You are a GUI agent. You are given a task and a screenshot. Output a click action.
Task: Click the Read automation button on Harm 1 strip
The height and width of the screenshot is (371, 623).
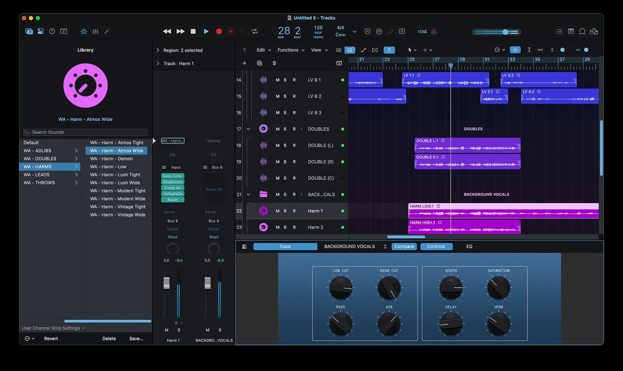(x=172, y=237)
